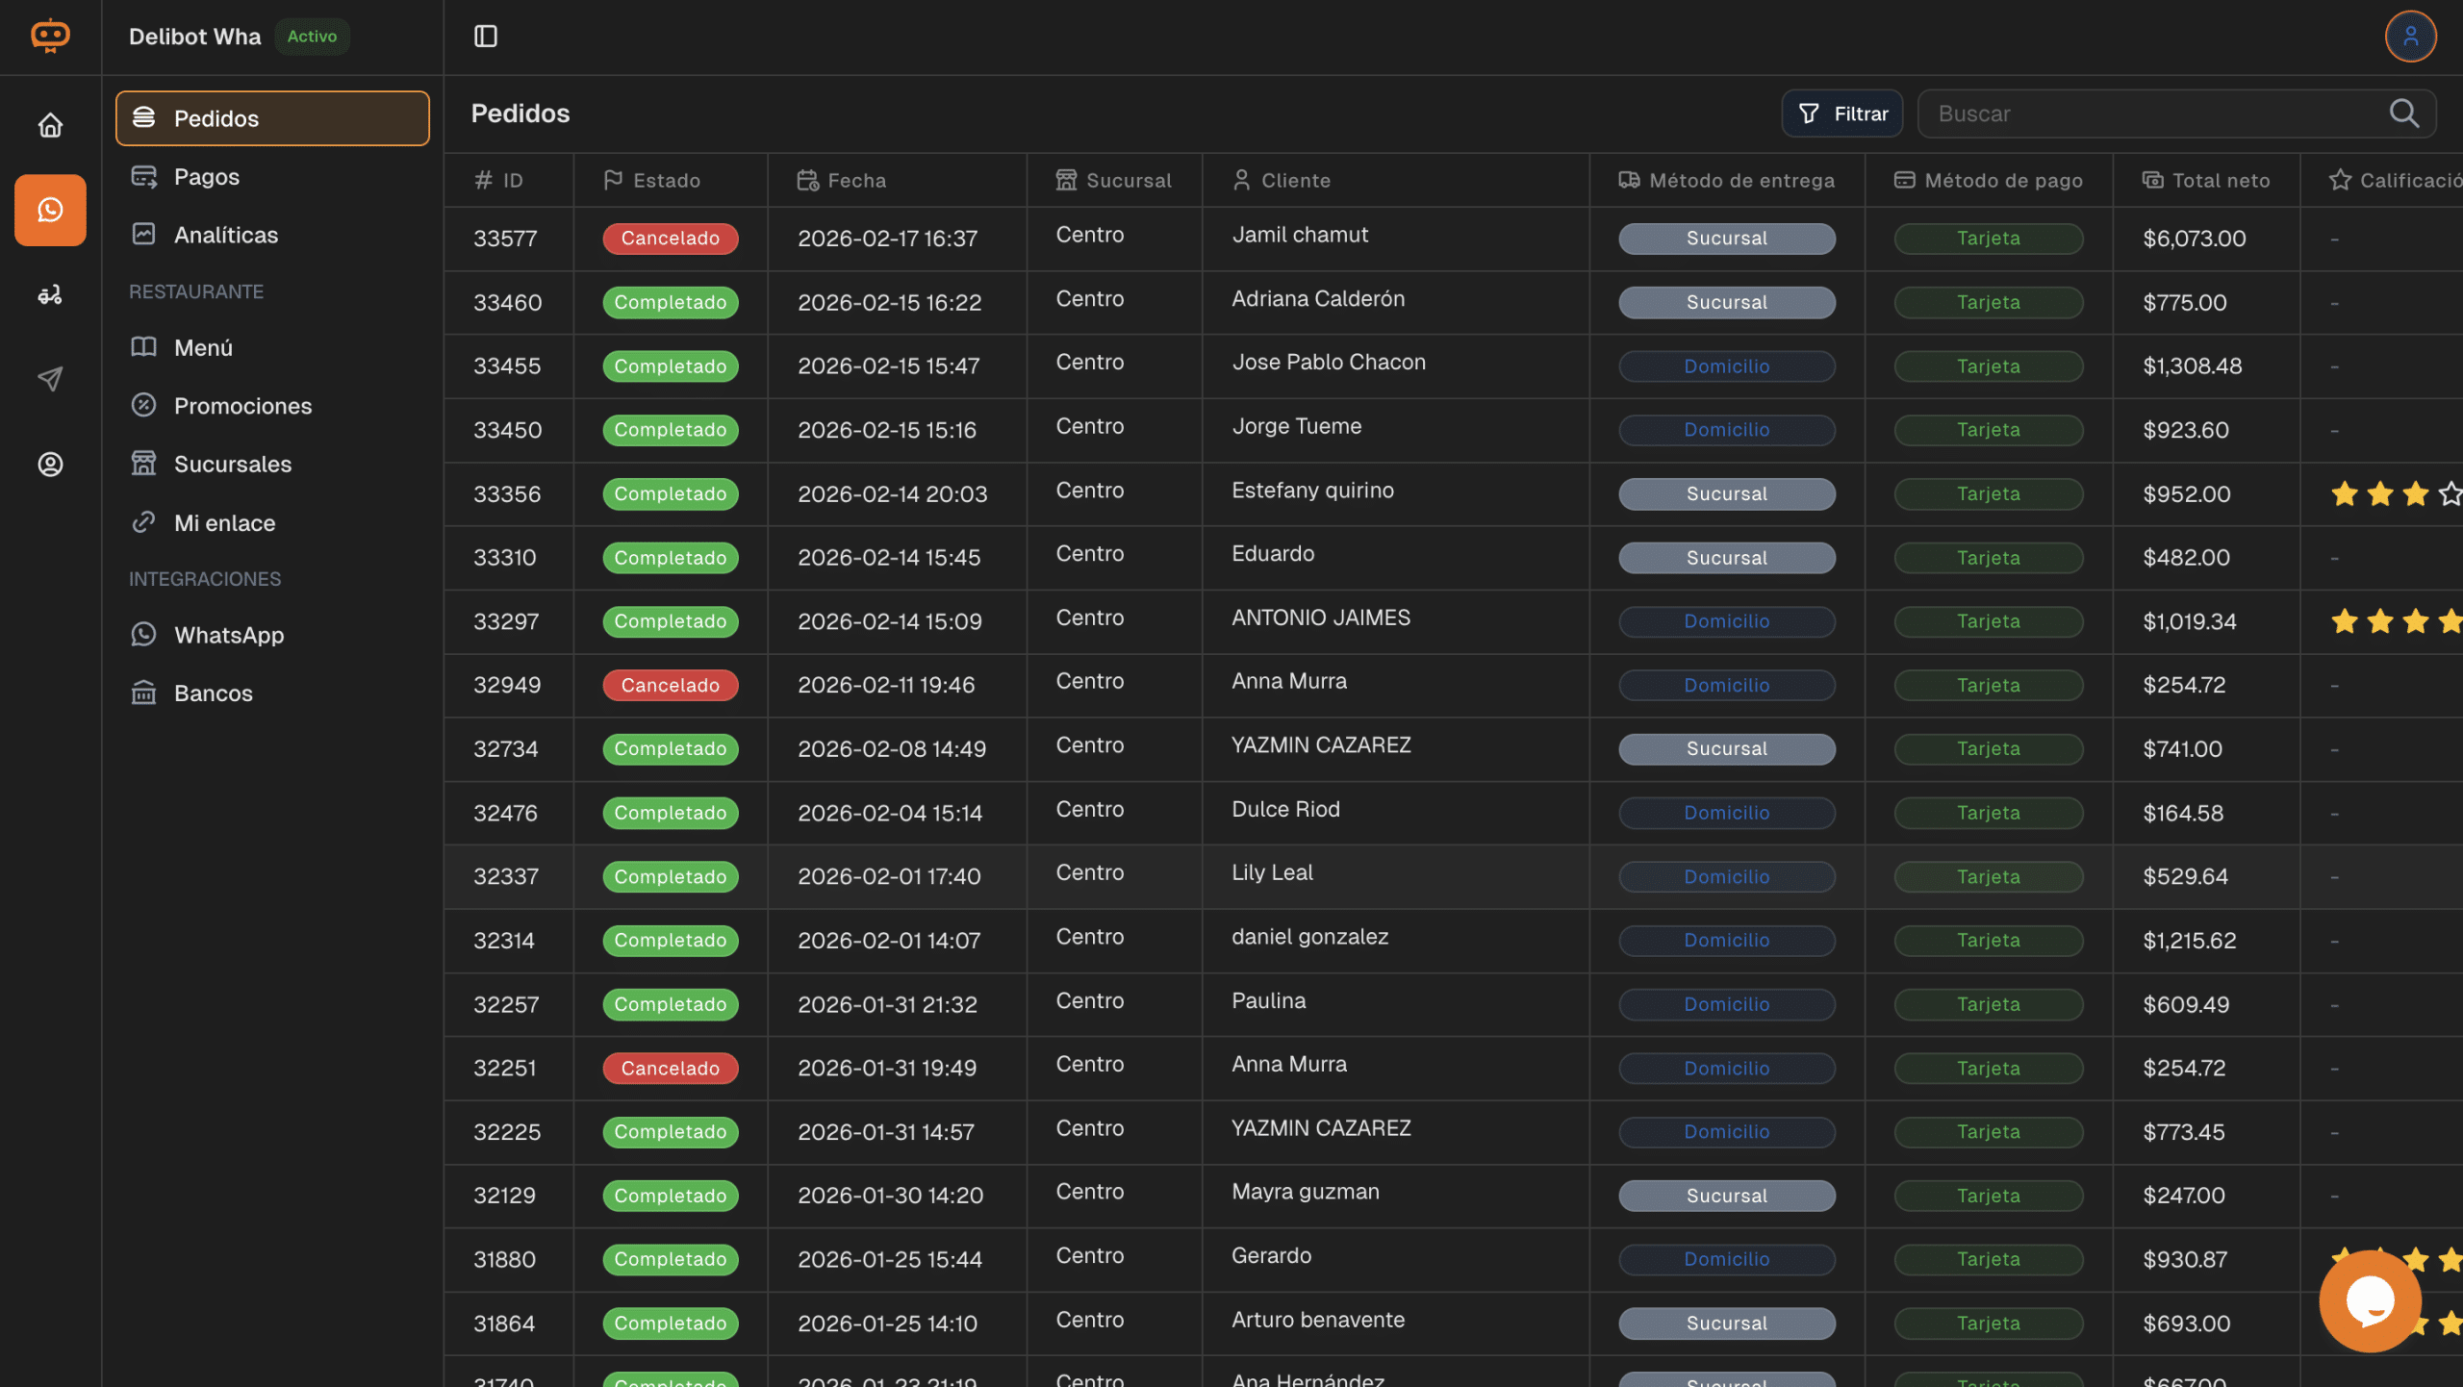The image size is (2463, 1387).
Task: Toggle sidebar with panel icon
Action: [x=486, y=37]
